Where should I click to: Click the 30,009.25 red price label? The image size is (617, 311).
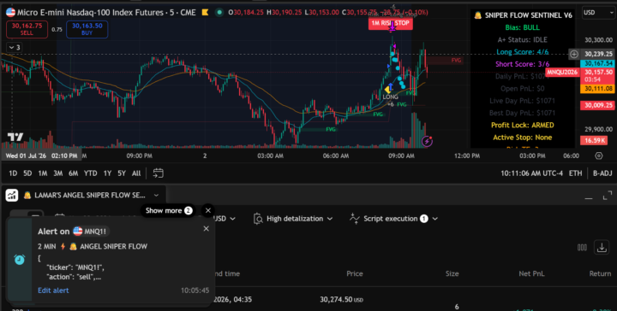pos(598,105)
